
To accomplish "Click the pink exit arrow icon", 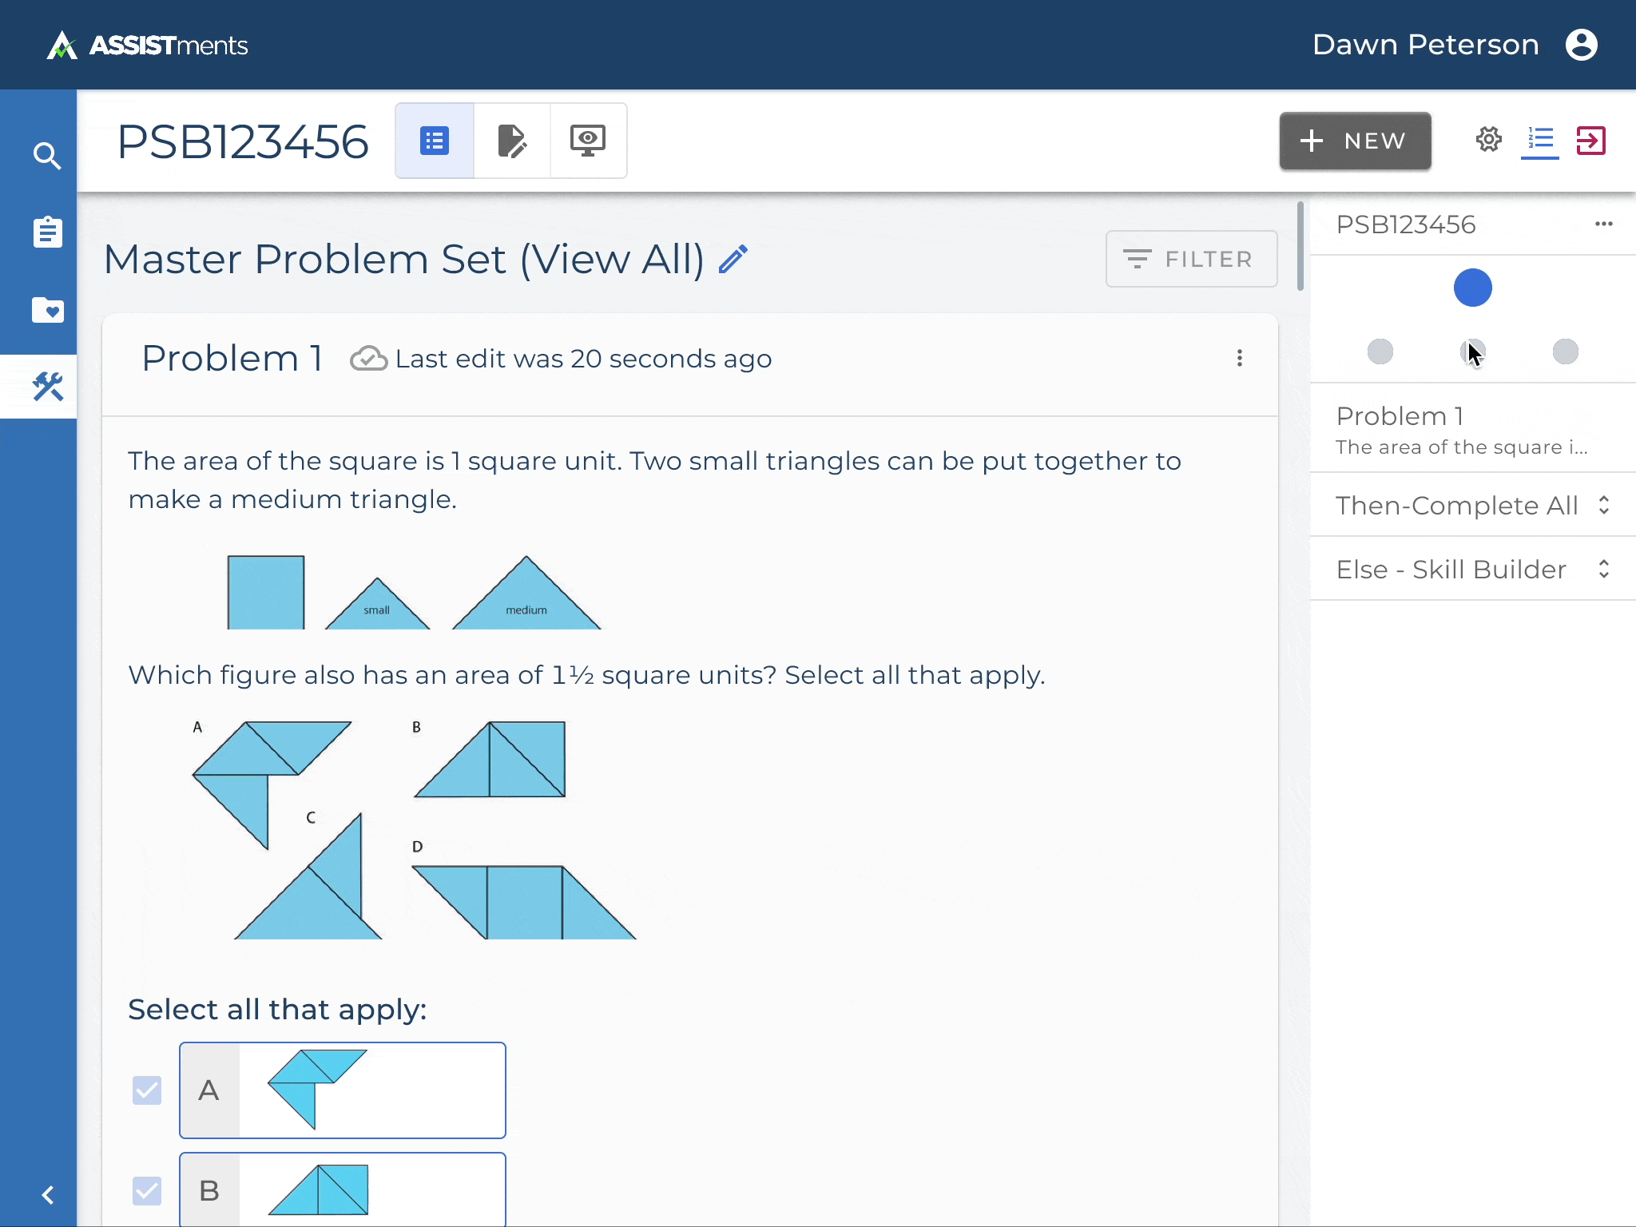I will click(1590, 141).
